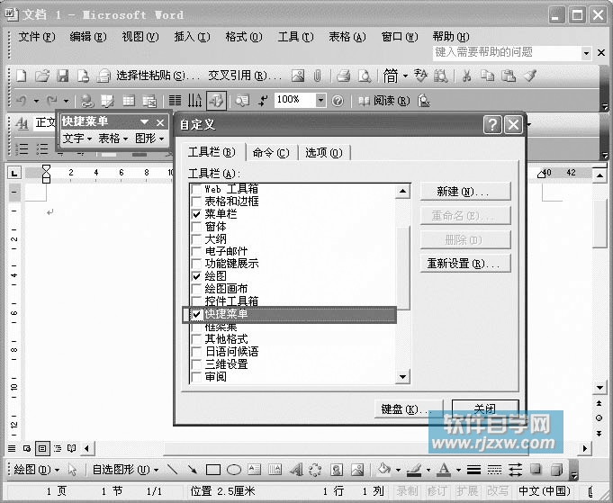
Task: Toggle the Drawing toolbar icon
Action: tap(216, 101)
